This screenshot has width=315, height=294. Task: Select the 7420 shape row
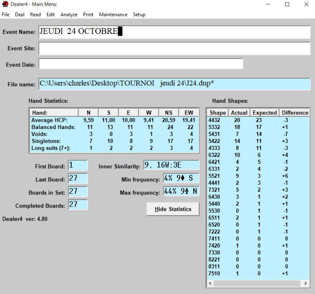(x=258, y=245)
